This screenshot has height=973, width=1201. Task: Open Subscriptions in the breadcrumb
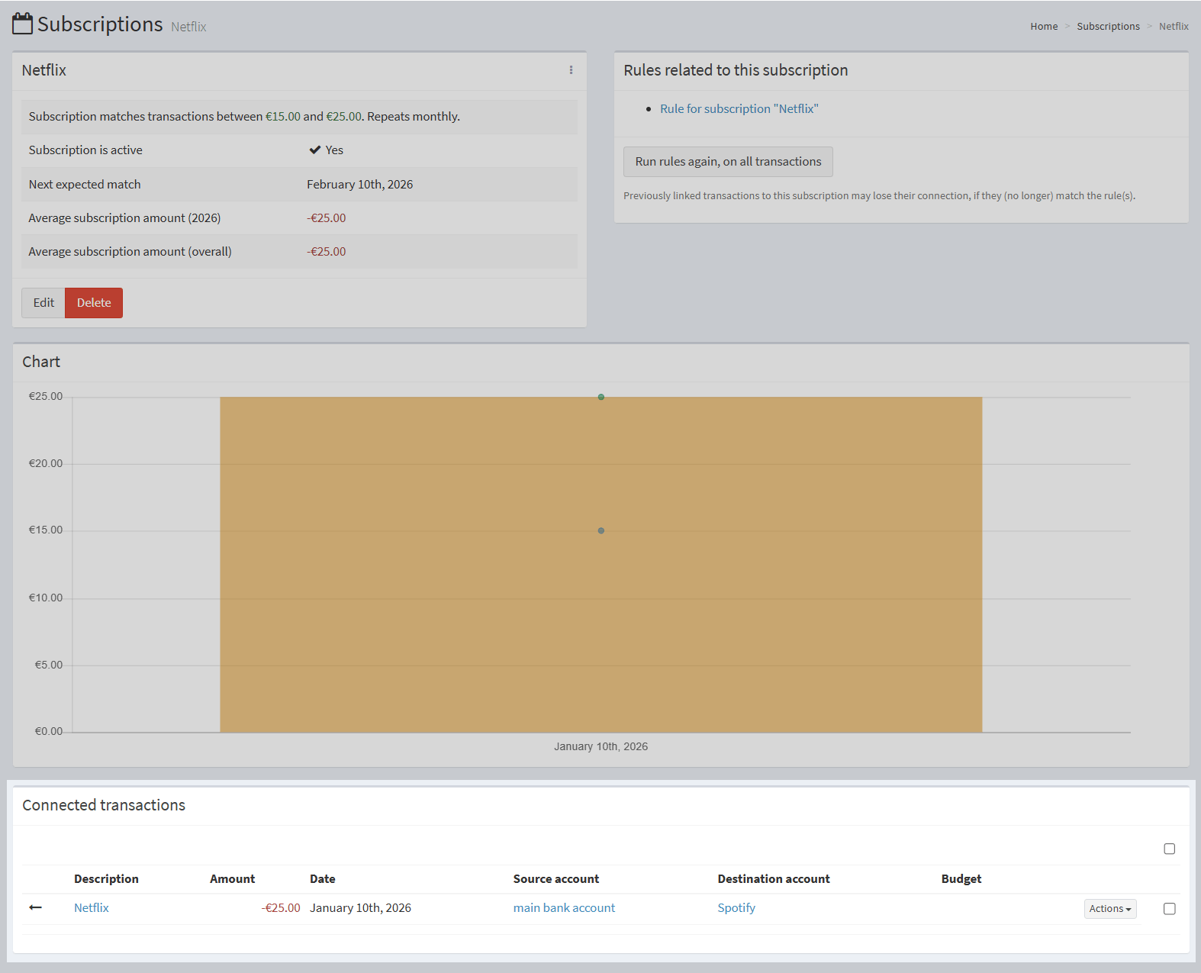pyautogui.click(x=1108, y=27)
